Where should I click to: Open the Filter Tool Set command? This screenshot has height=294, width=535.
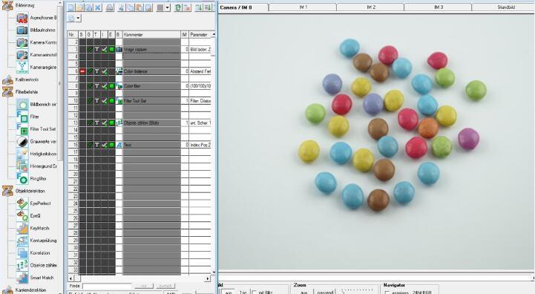(x=22, y=129)
